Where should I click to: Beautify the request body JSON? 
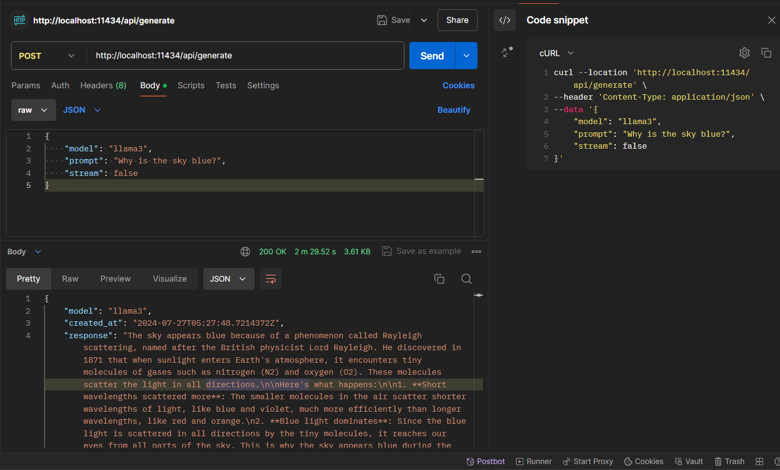(454, 110)
